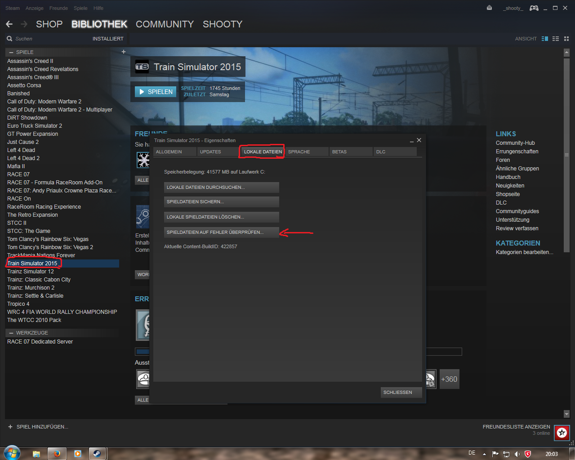Go to the COMMUNITY section
This screenshot has width=575, height=460.
coord(165,24)
